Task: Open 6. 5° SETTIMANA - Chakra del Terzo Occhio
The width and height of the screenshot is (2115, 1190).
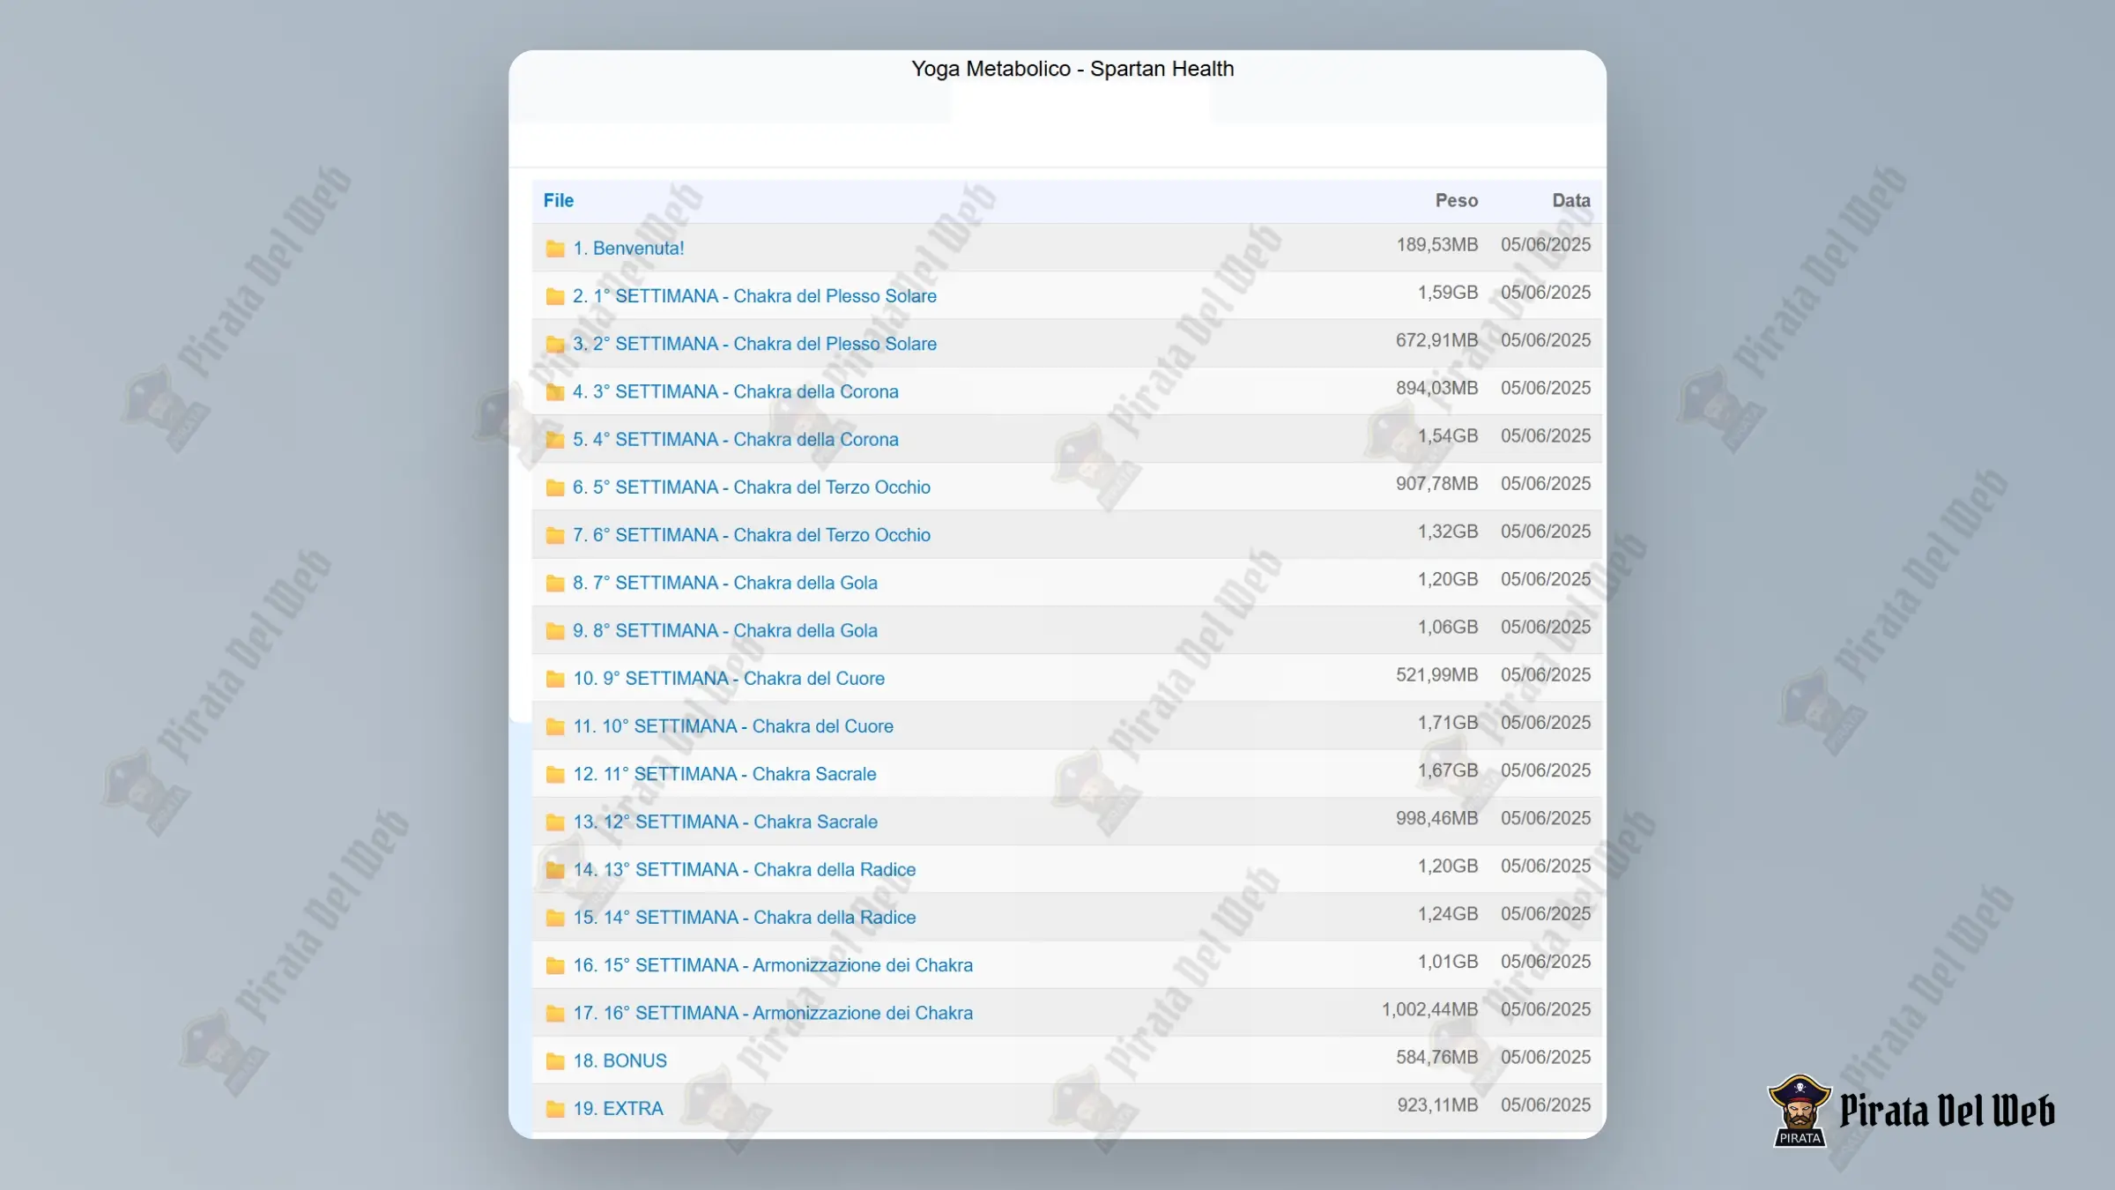Action: click(752, 487)
